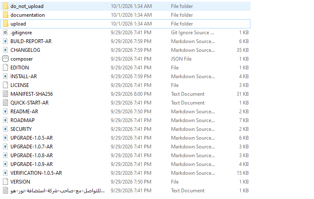
Task: Click the blank EDITION file icon
Action: pyautogui.click(x=5, y=68)
